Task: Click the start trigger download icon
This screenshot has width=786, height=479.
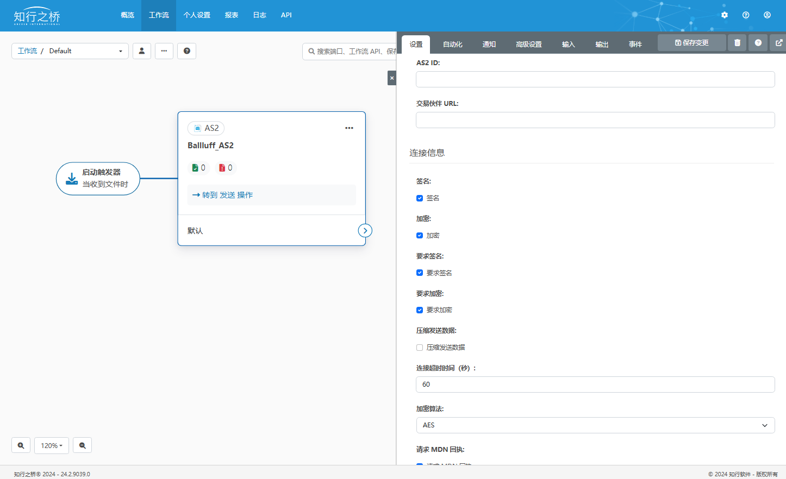Action: [x=72, y=179]
